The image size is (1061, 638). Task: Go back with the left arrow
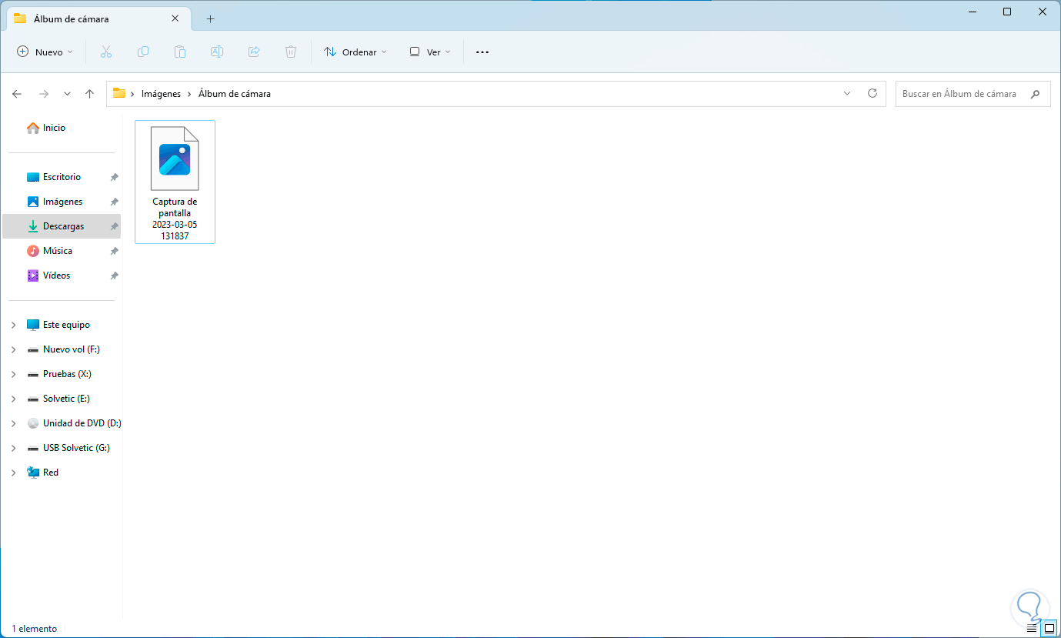[x=17, y=94]
